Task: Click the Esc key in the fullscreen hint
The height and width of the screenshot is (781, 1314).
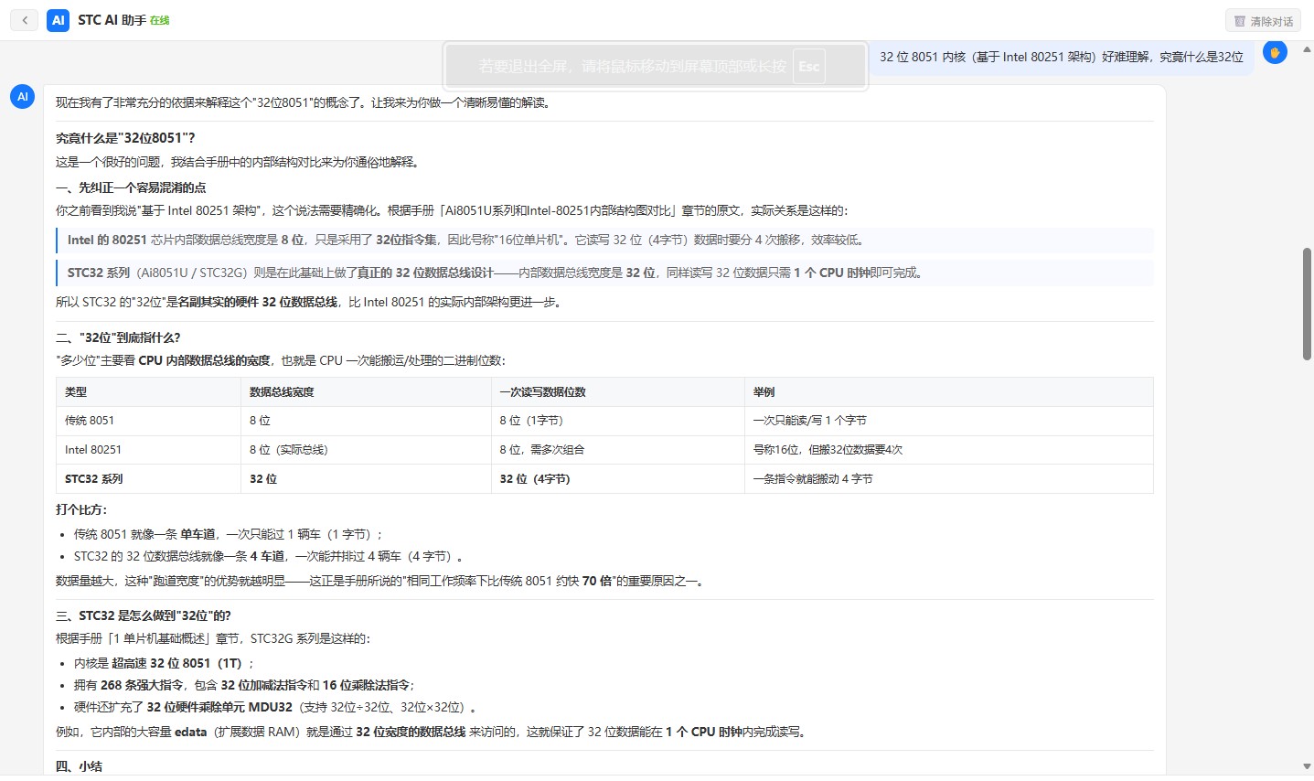Action: [x=809, y=66]
